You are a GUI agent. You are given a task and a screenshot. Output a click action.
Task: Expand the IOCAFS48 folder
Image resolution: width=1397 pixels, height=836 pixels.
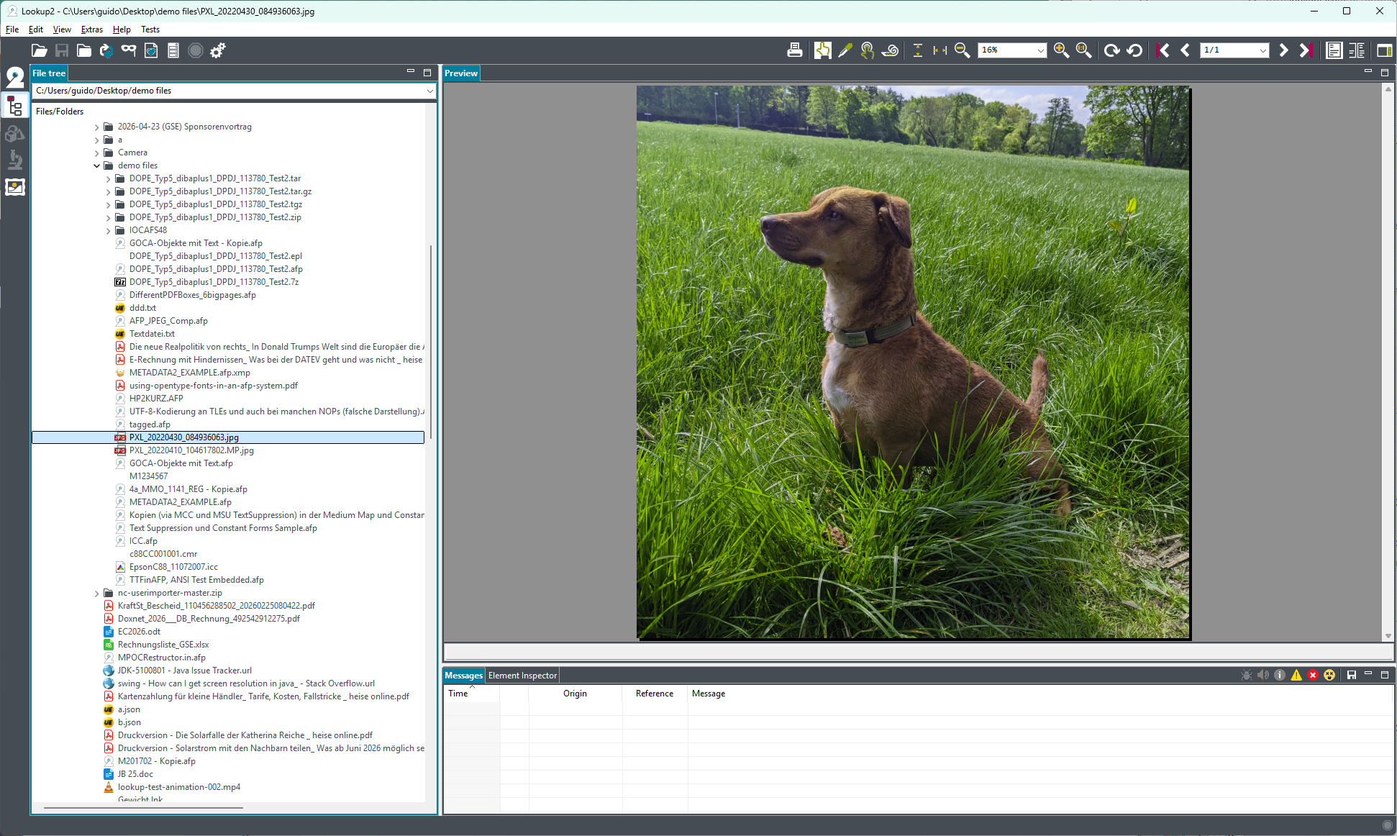(109, 231)
